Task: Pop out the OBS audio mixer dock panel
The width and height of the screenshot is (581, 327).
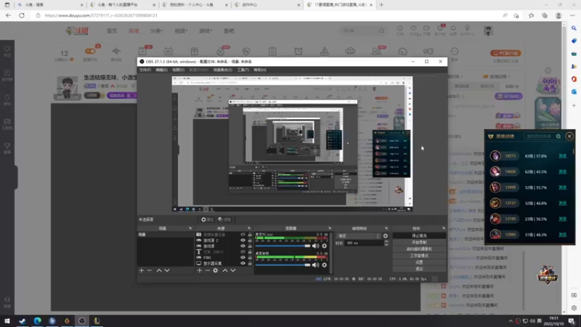Action: coord(330,228)
